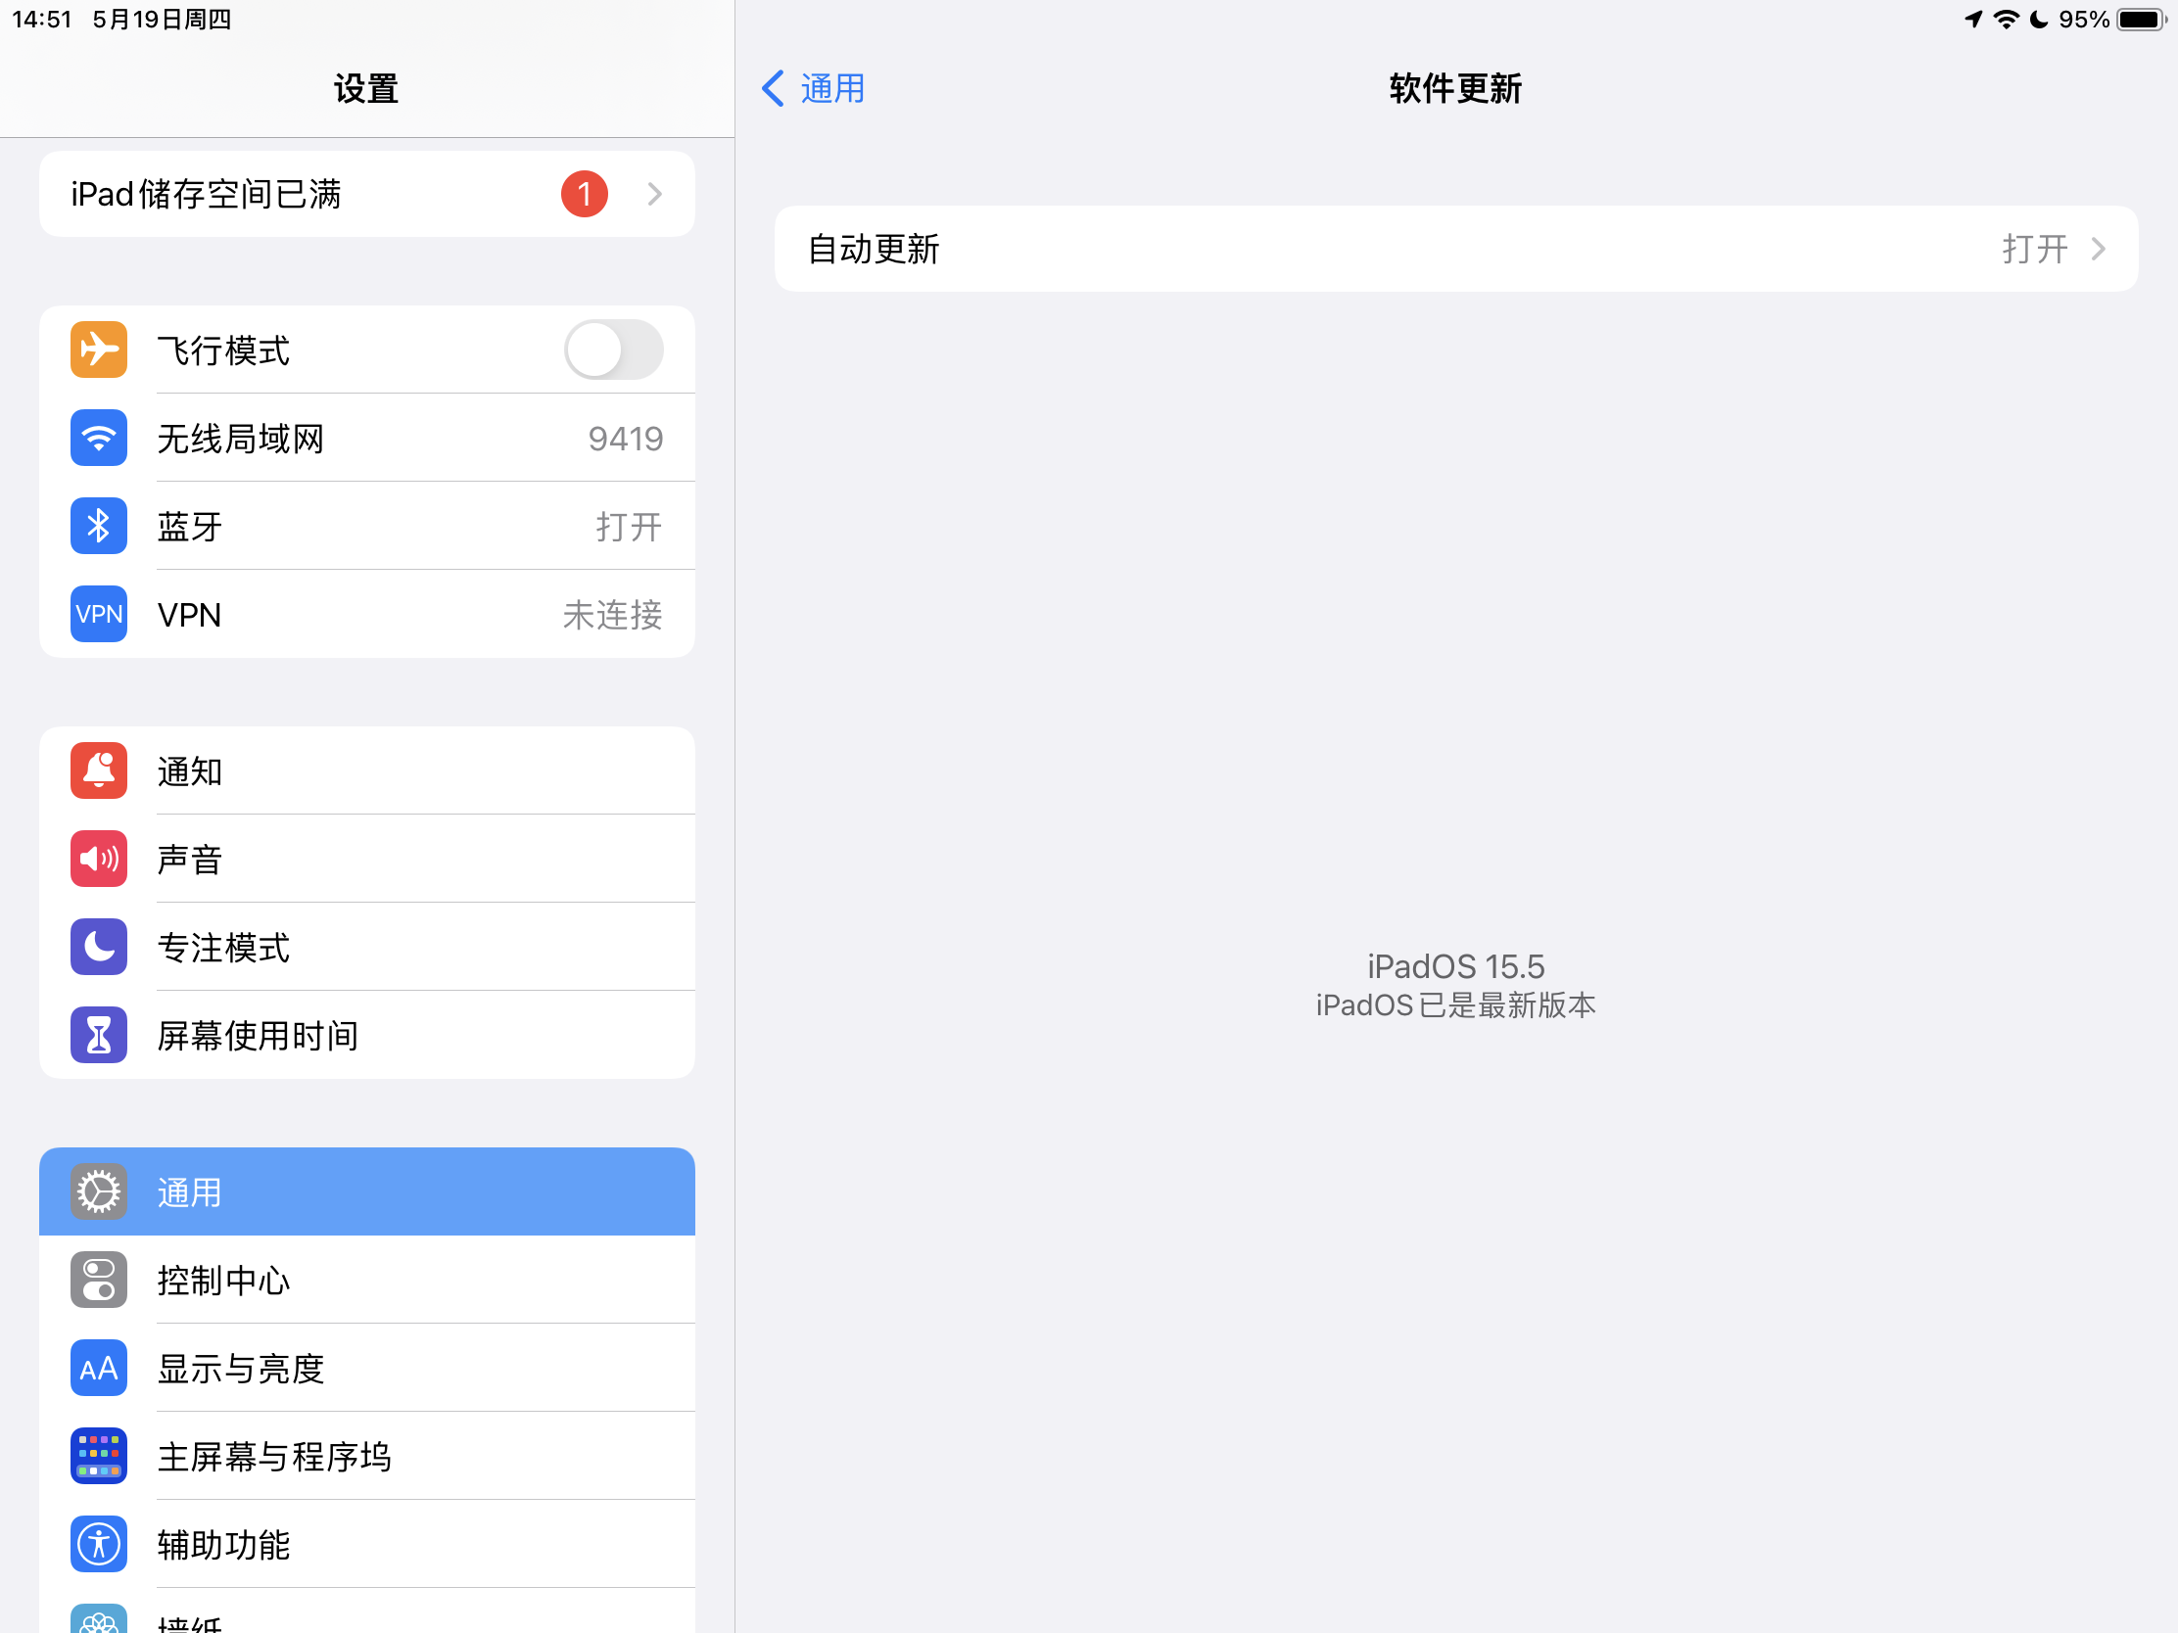Open 显示与亮度 settings

(x=366, y=1369)
